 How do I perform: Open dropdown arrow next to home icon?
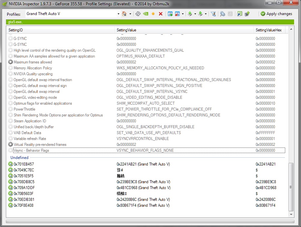point(130,14)
